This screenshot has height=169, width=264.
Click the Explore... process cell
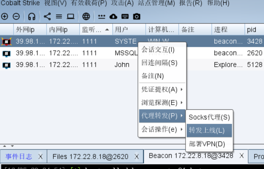point(228,65)
